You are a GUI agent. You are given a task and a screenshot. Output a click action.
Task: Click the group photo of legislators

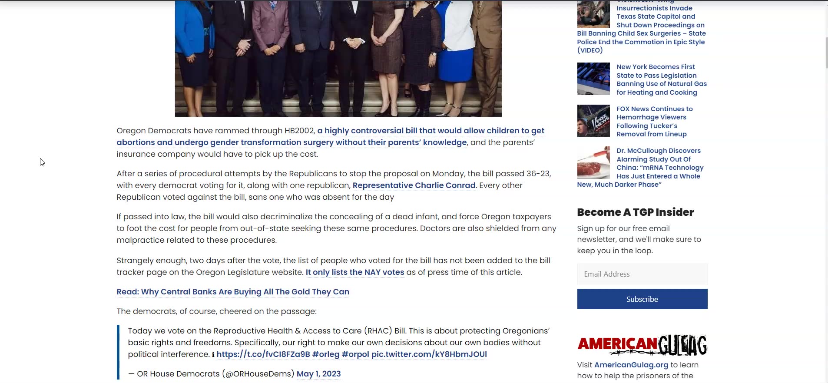(x=338, y=58)
